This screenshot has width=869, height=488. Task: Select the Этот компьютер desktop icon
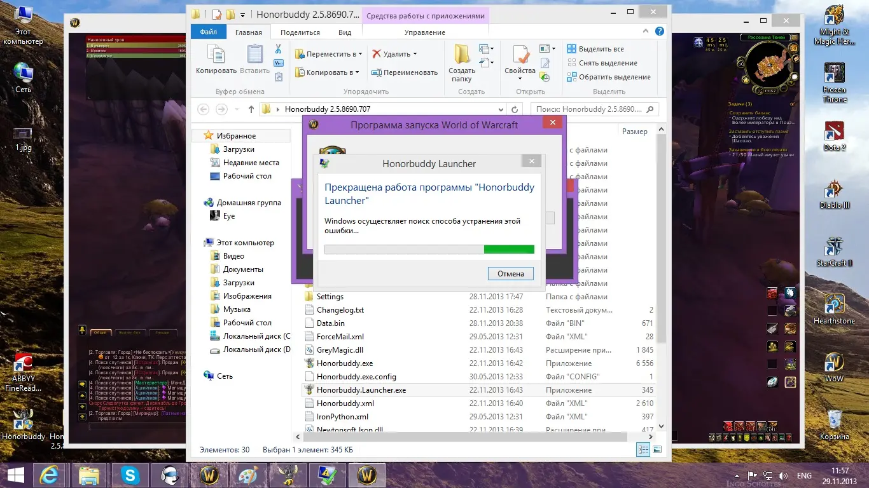click(x=23, y=25)
